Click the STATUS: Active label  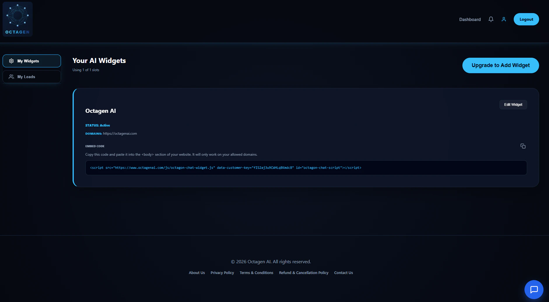pyautogui.click(x=98, y=125)
